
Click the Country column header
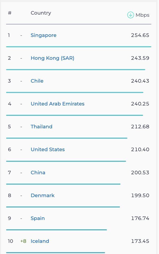click(41, 13)
